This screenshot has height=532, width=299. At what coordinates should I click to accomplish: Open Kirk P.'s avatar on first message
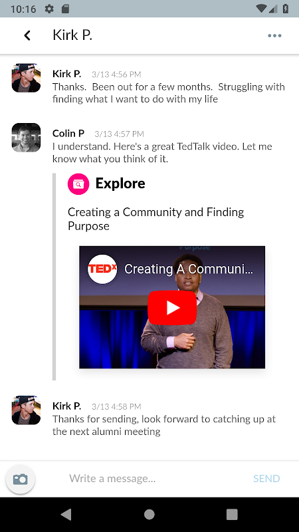click(26, 78)
